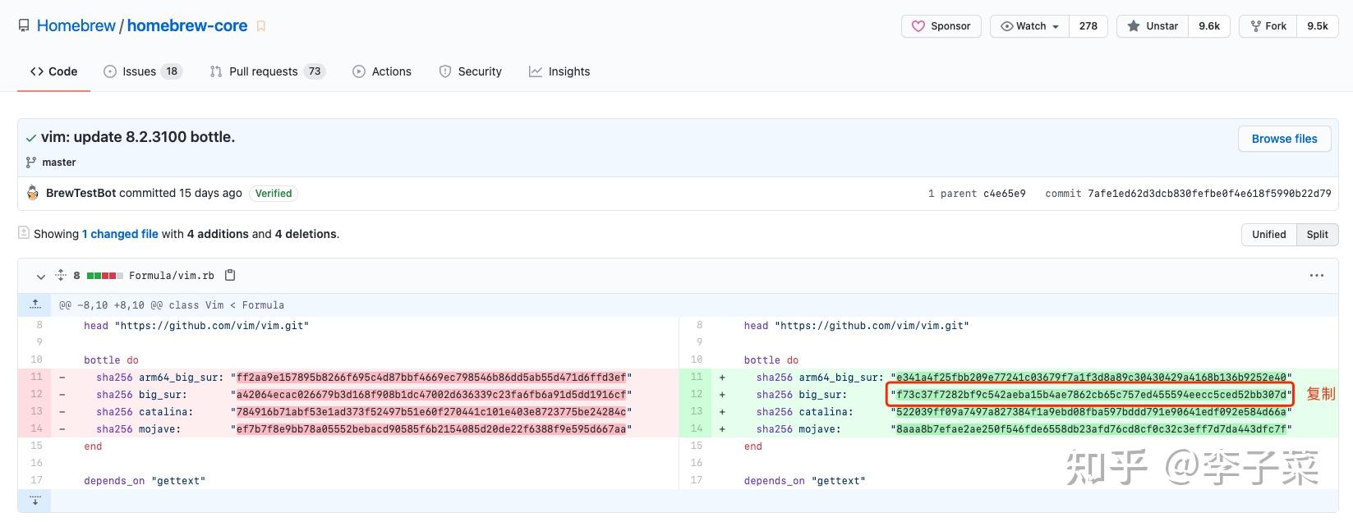Viewport: 1353px width, 522px height.
Task: View the 9.5k forks count
Action: click(x=1318, y=26)
